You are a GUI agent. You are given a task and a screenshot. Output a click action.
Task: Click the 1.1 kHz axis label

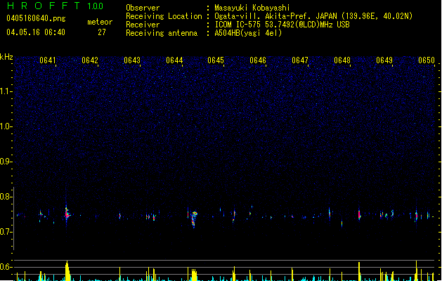pyautogui.click(x=6, y=91)
